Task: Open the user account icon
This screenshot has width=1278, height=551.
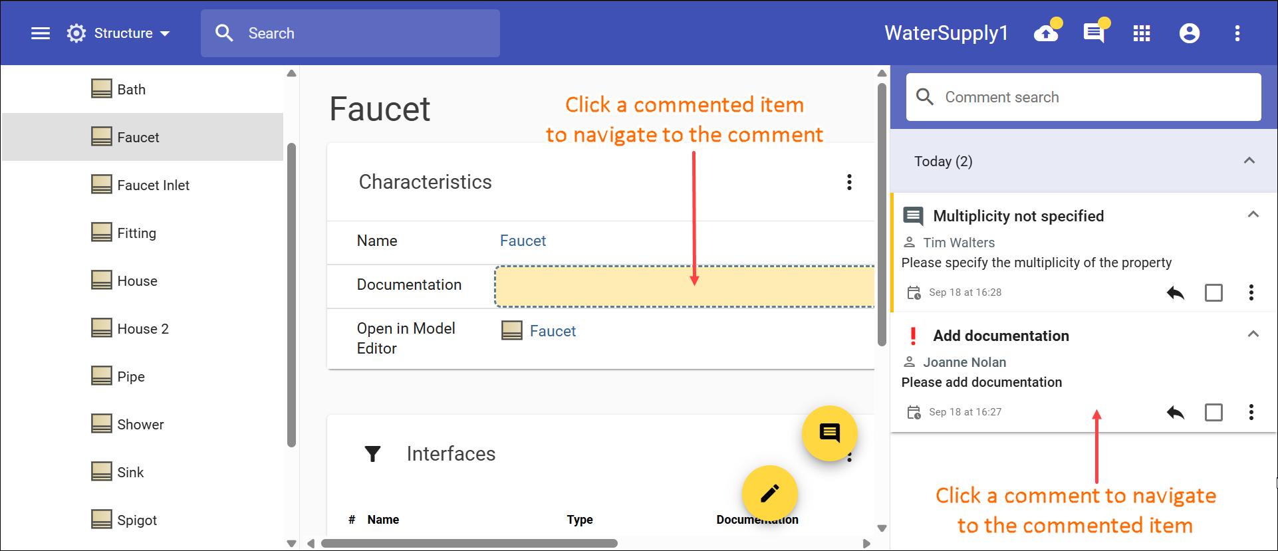Action: [1190, 33]
